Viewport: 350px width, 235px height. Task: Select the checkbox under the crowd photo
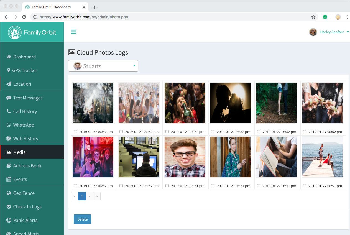point(121,132)
